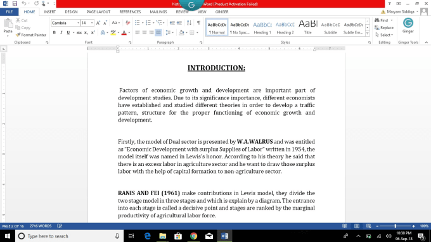Switch to the PAGE LAYOUT tab
Image resolution: width=431 pixels, height=242 pixels.
coord(98,12)
